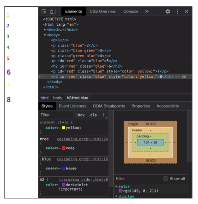Select h2#red.blue breadcrumb item

78,98
